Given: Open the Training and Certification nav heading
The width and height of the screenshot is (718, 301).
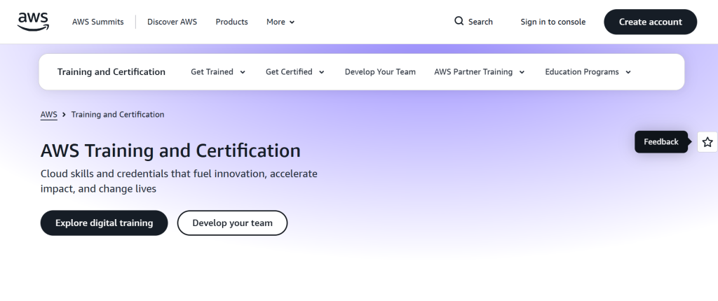Looking at the screenshot, I should (x=111, y=72).
